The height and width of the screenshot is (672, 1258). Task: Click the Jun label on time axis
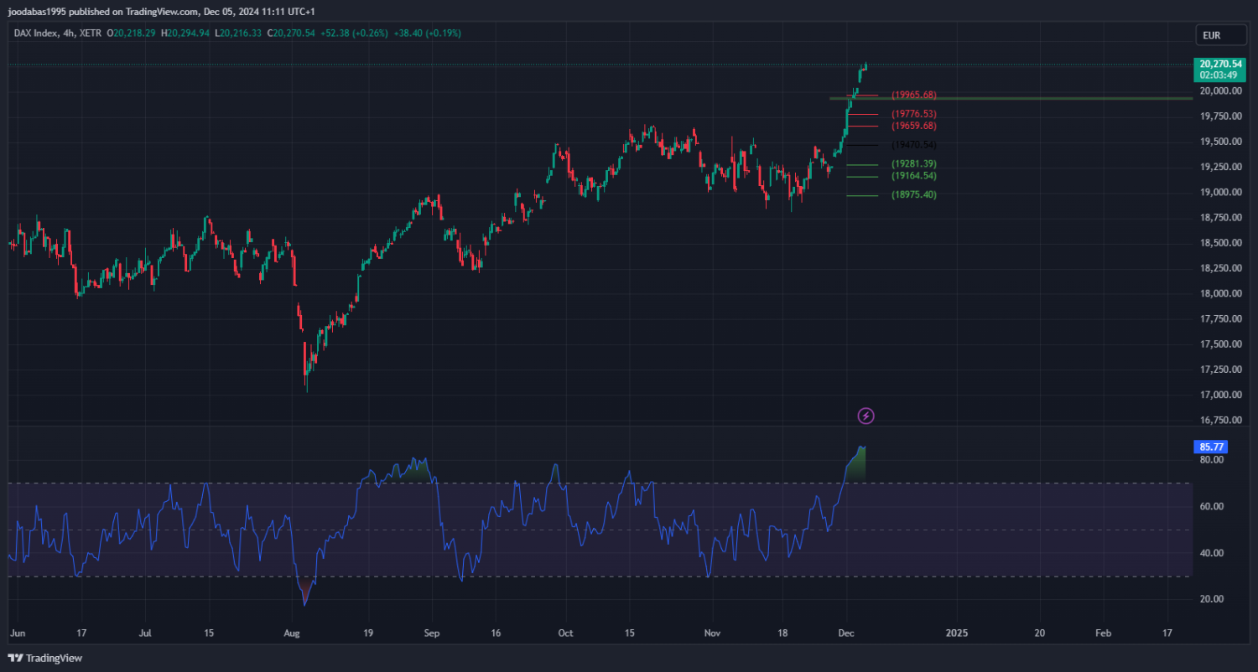pos(16,633)
